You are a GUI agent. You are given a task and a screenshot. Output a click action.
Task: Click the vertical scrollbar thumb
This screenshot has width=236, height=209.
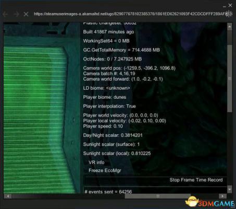click(230, 78)
